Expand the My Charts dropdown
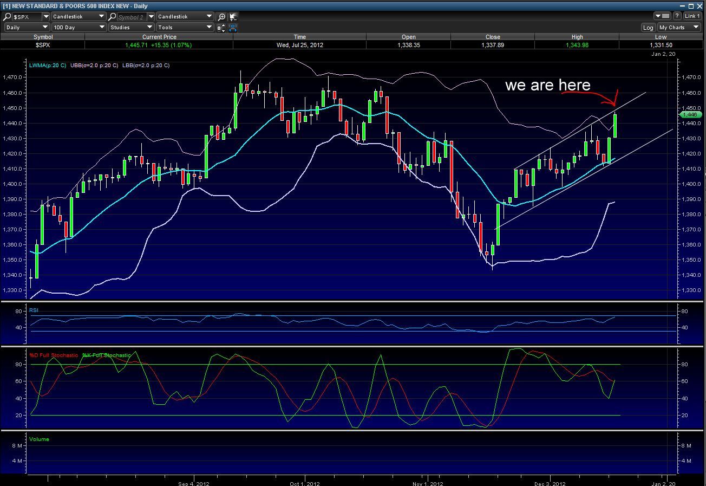 tap(679, 27)
